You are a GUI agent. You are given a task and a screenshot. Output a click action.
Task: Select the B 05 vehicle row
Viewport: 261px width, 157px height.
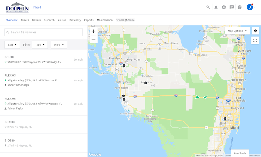click(x=44, y=124)
